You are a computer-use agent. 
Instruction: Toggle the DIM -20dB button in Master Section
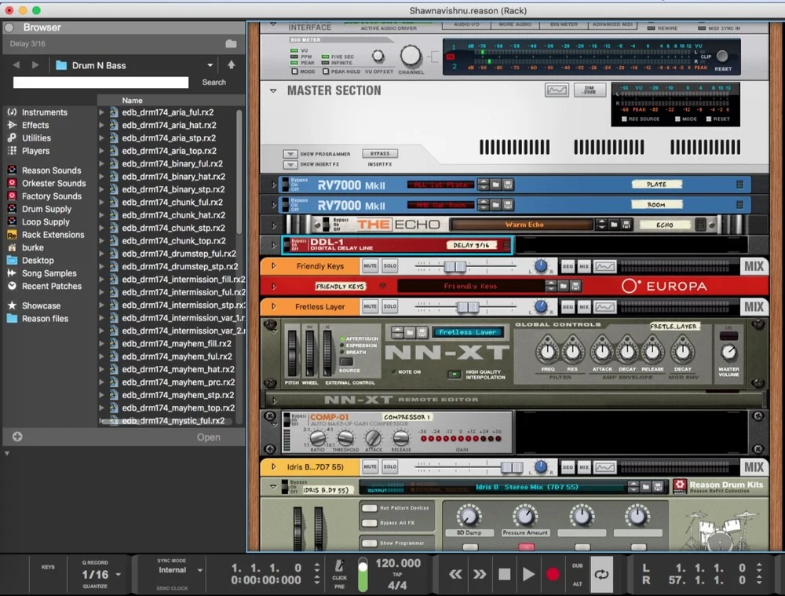click(x=590, y=90)
